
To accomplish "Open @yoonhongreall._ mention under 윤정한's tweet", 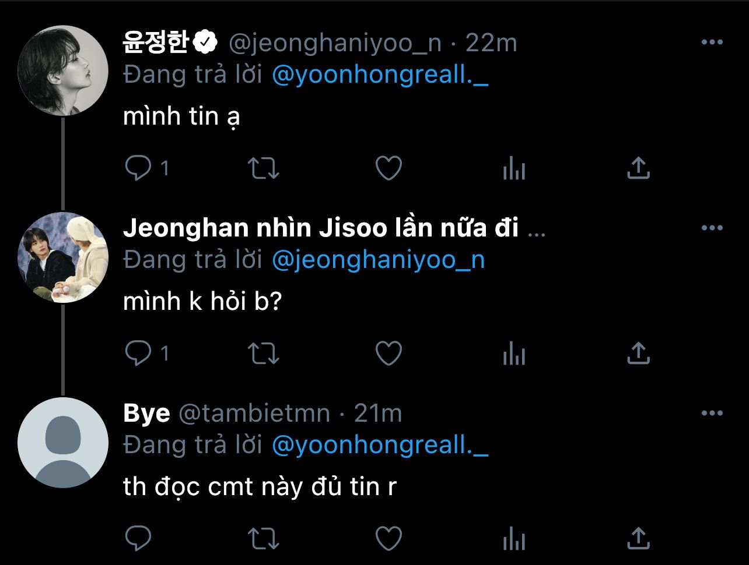I will (380, 75).
